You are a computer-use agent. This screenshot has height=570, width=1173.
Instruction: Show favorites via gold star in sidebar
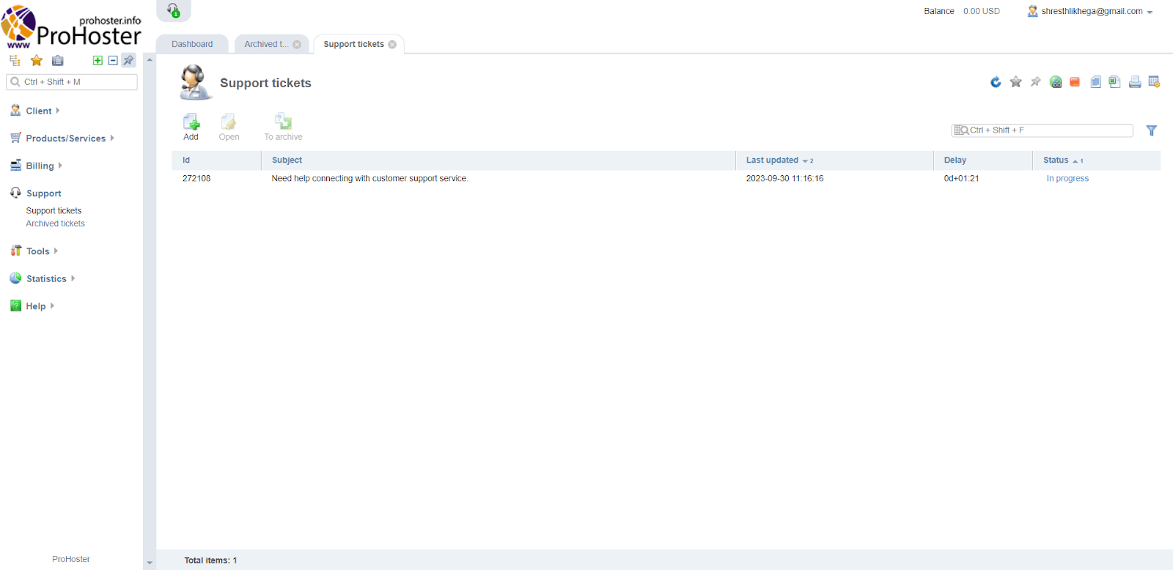pos(37,61)
